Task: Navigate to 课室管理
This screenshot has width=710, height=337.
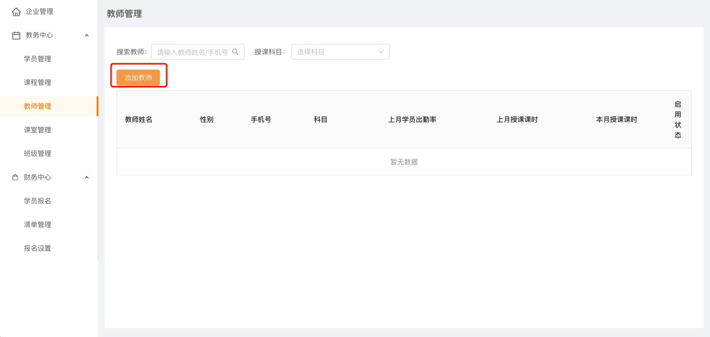Action: 37,130
